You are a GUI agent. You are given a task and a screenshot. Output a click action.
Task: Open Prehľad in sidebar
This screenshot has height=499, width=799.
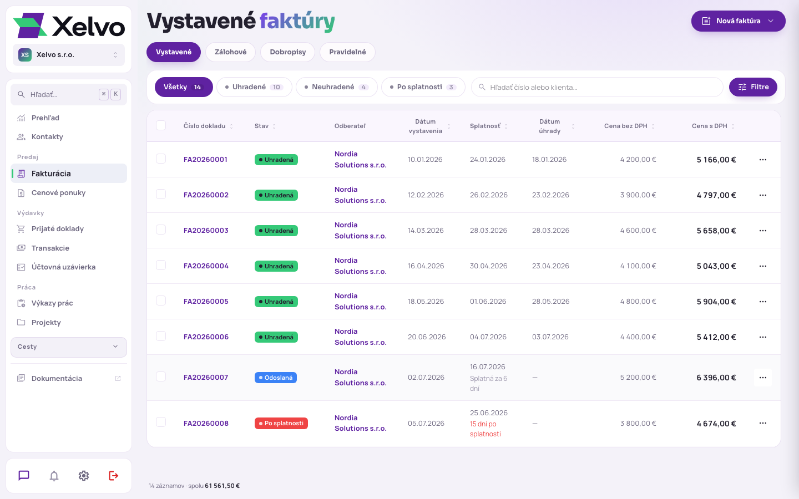(69, 118)
